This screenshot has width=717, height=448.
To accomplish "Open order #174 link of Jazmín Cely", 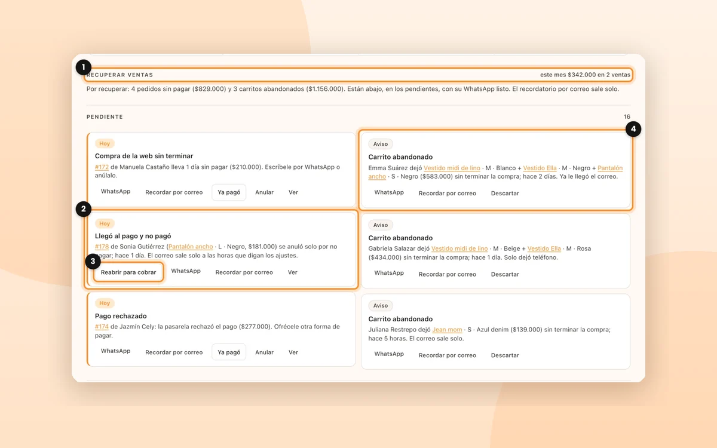I will point(102,327).
